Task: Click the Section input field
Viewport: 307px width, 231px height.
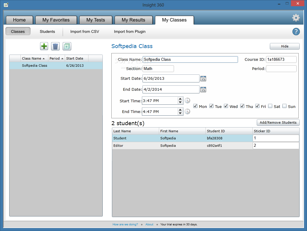Action: (158, 69)
